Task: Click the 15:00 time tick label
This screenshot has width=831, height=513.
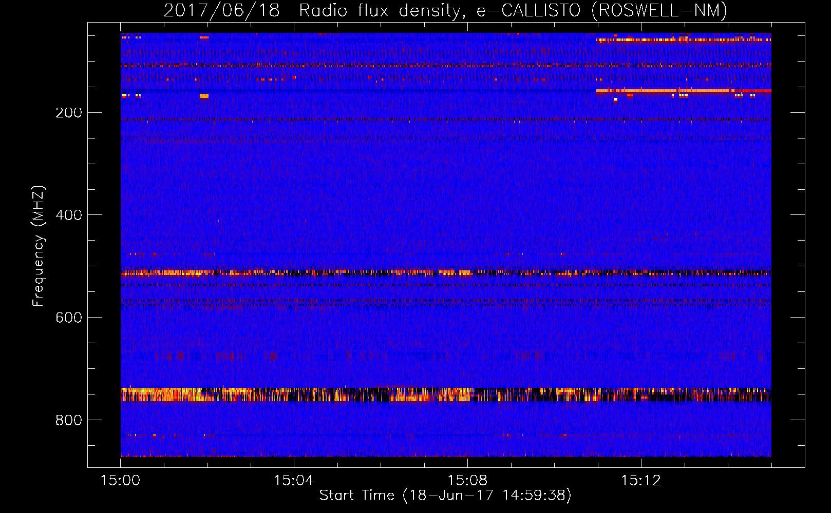Action: pos(121,481)
